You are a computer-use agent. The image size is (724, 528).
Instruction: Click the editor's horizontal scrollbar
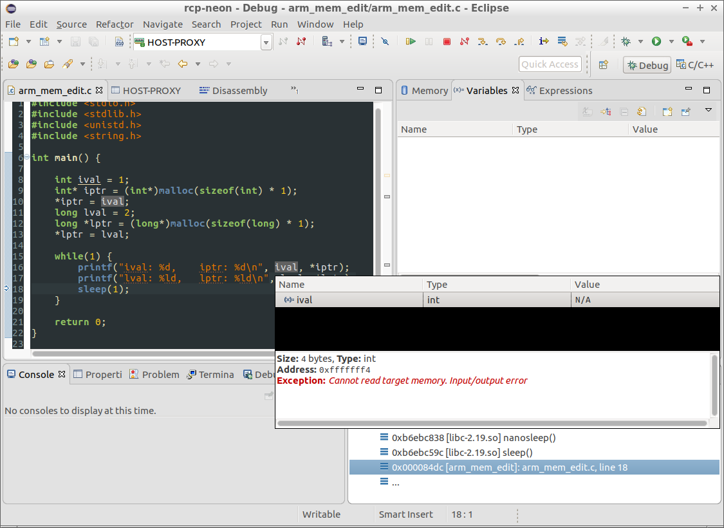[x=154, y=354]
